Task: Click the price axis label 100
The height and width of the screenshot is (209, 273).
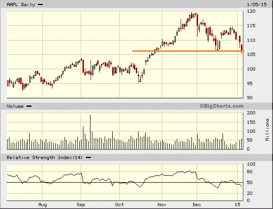Action: coord(251,69)
